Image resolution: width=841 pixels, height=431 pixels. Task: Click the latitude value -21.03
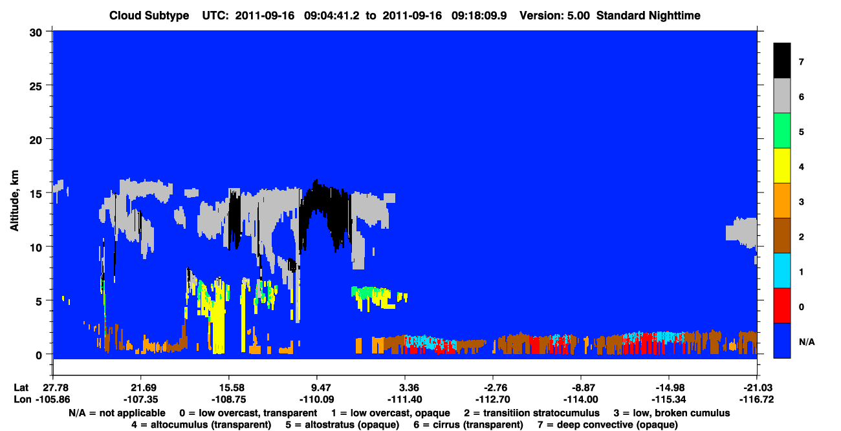757,388
